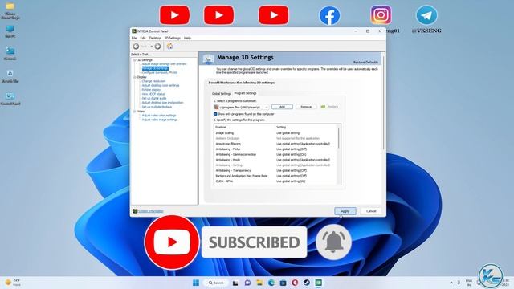Click the Restore button beside Remove
The width and height of the screenshot is (514, 289).
(x=329, y=107)
